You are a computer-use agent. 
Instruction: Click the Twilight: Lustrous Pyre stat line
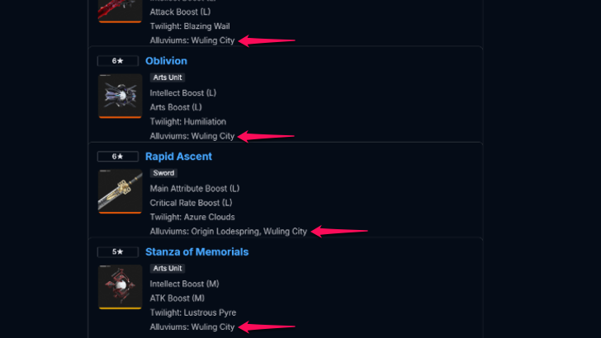pyautogui.click(x=189, y=313)
